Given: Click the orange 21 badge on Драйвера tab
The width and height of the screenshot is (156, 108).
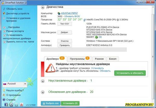Looking at the screenshot, I should 62,58.
